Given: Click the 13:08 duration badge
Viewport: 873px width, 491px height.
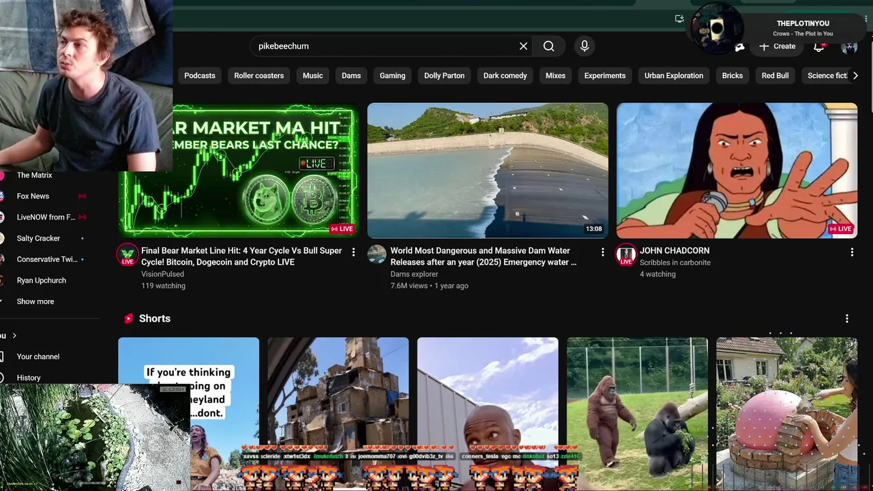Looking at the screenshot, I should [593, 229].
